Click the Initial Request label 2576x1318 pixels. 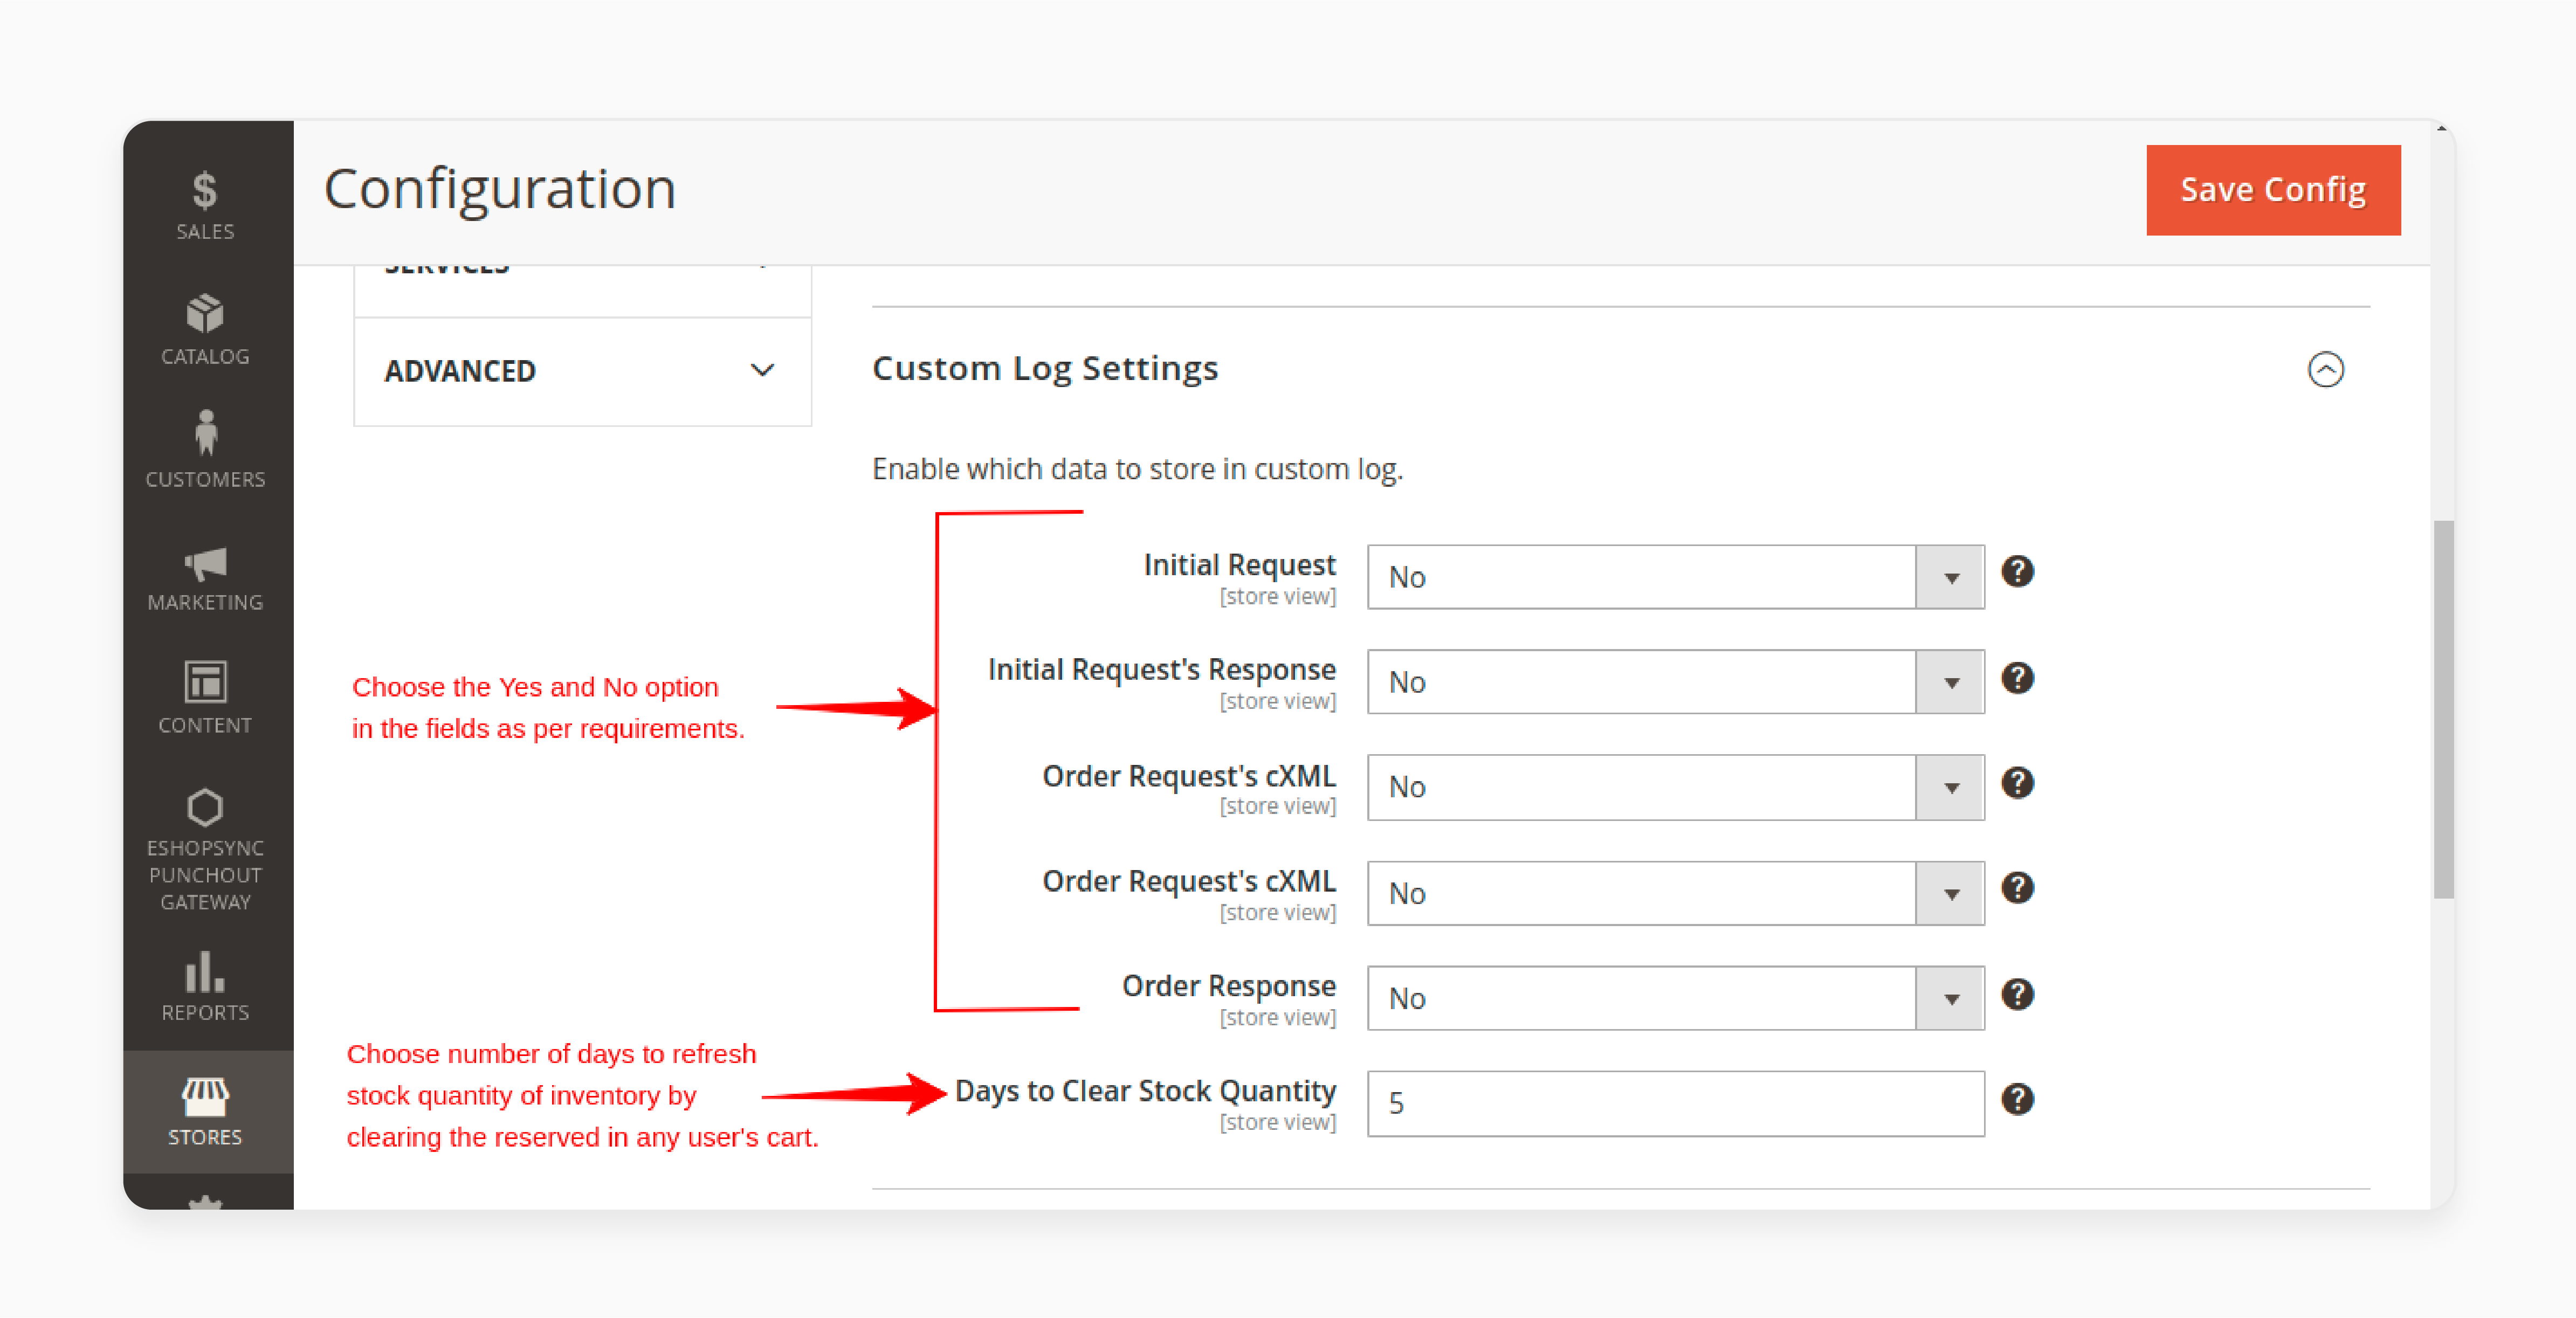(1239, 565)
